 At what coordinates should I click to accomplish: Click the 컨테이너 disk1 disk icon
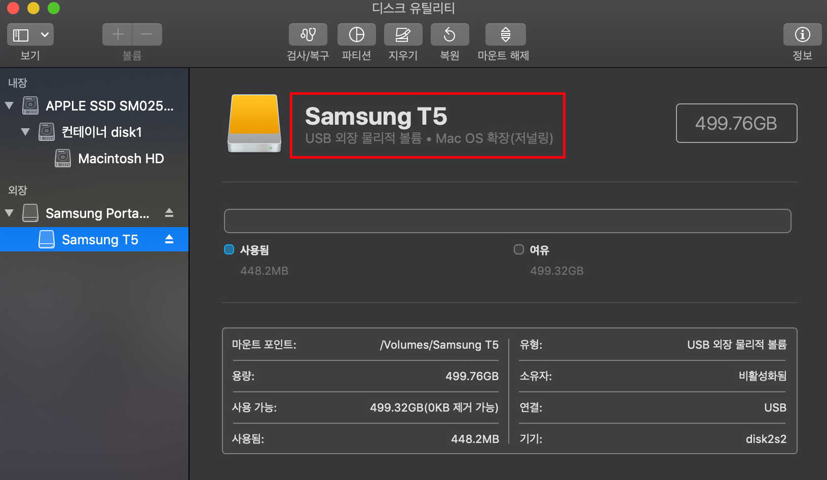(47, 132)
